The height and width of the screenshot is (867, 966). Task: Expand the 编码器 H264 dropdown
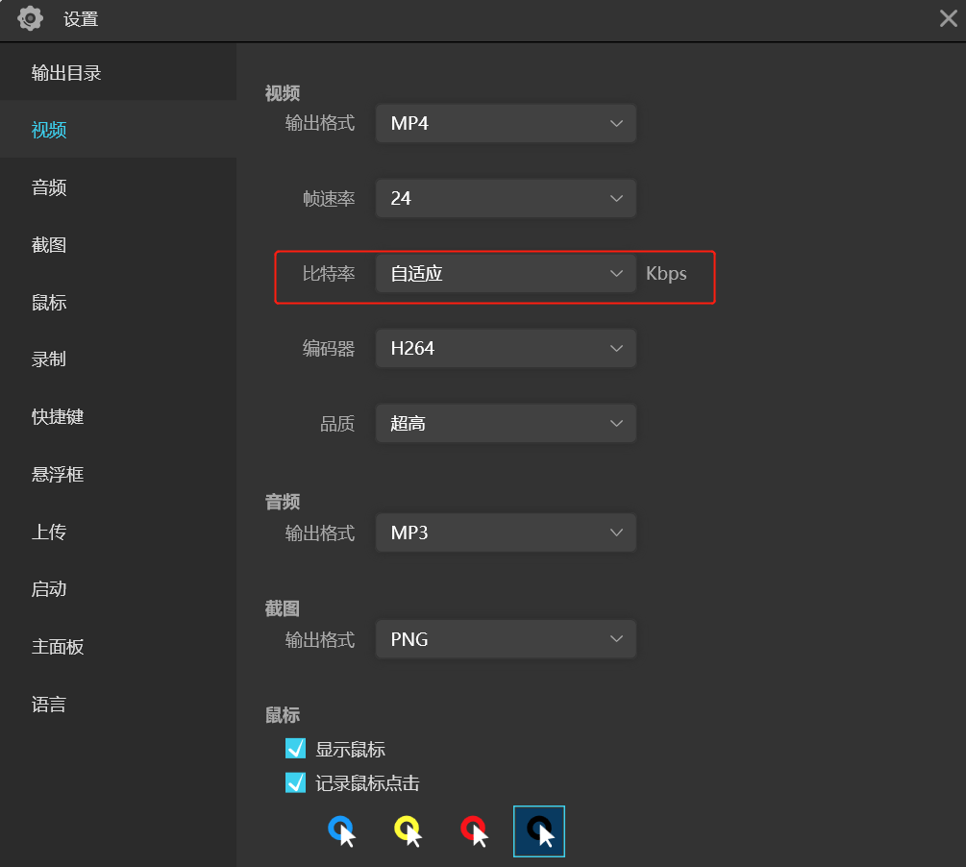point(506,348)
